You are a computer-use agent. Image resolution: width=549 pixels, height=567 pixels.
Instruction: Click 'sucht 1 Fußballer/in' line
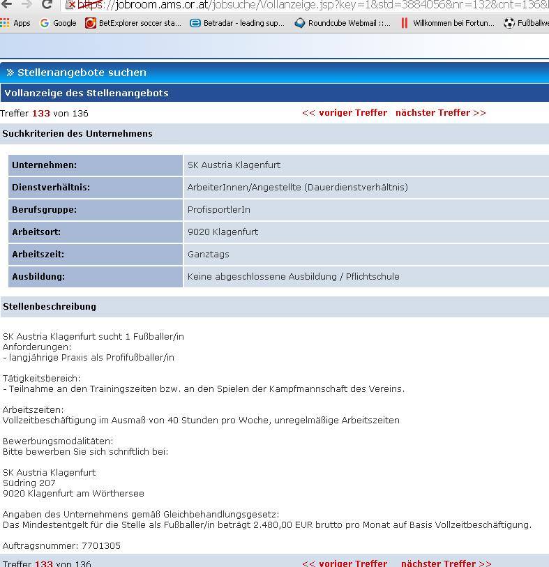(93, 337)
